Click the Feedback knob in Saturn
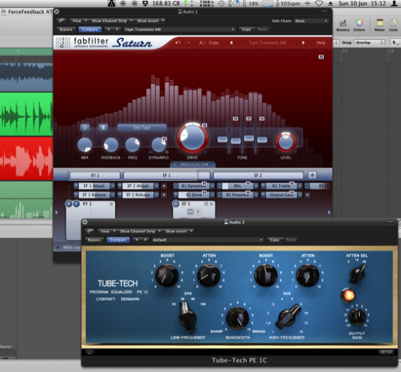Image resolution: width=401 pixels, height=372 pixels. tap(111, 145)
